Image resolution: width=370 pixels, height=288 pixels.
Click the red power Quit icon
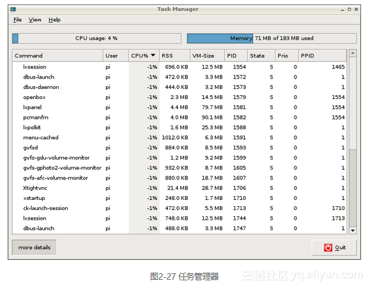pos(328,247)
